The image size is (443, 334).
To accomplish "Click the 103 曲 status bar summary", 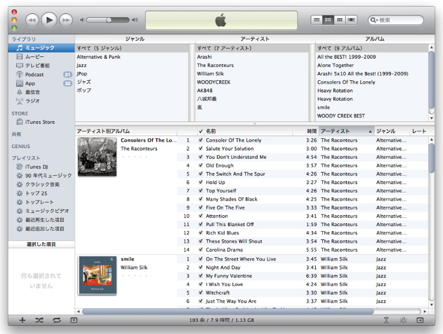I will 221,320.
